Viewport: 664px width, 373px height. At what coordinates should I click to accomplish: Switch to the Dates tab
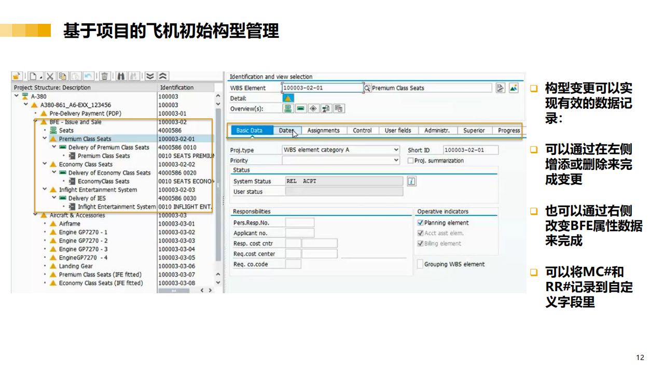(x=286, y=131)
